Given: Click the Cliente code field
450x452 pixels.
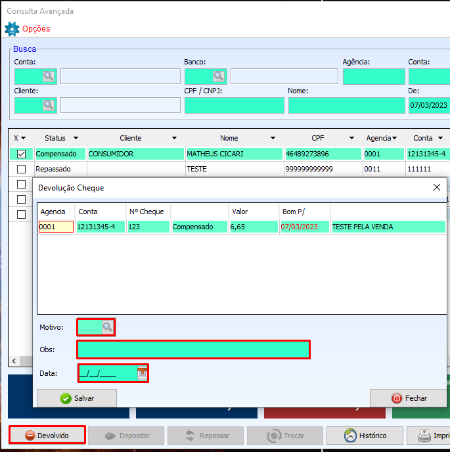Looking at the screenshot, I should click(x=28, y=105).
